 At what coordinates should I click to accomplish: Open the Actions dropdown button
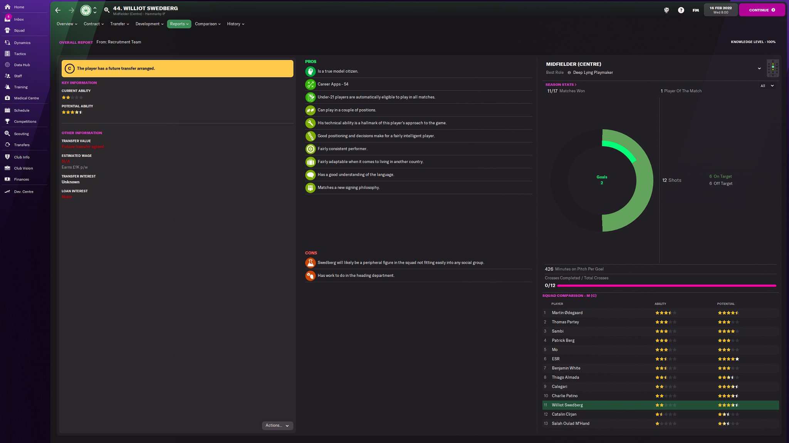click(x=277, y=425)
